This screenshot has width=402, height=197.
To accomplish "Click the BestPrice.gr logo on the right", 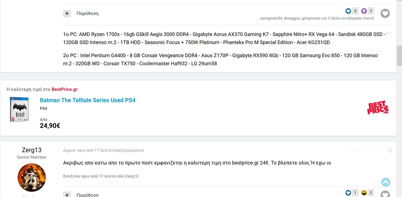I will (378, 108).
